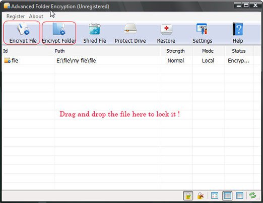Switch to the icon grid view
Image resolution: width=263 pixels, height=203 pixels.
tap(215, 195)
